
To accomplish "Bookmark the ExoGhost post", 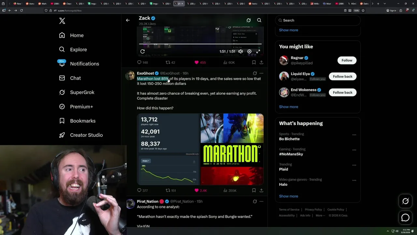I will (254, 190).
